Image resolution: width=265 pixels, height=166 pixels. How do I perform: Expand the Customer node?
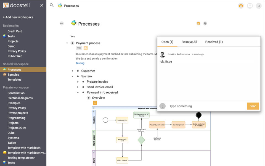[x=73, y=71]
